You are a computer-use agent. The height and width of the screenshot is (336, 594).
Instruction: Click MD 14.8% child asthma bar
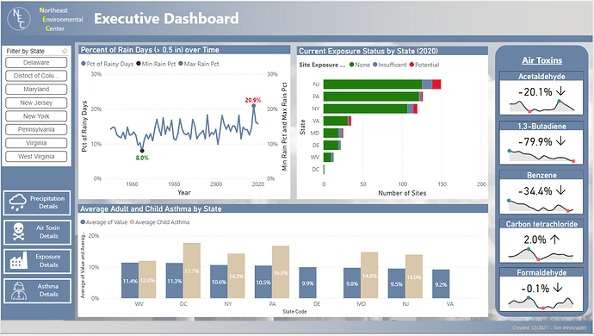pos(369,275)
